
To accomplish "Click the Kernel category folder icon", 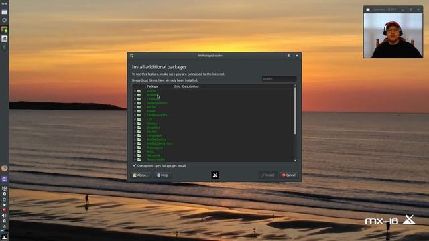I will coord(139,131).
